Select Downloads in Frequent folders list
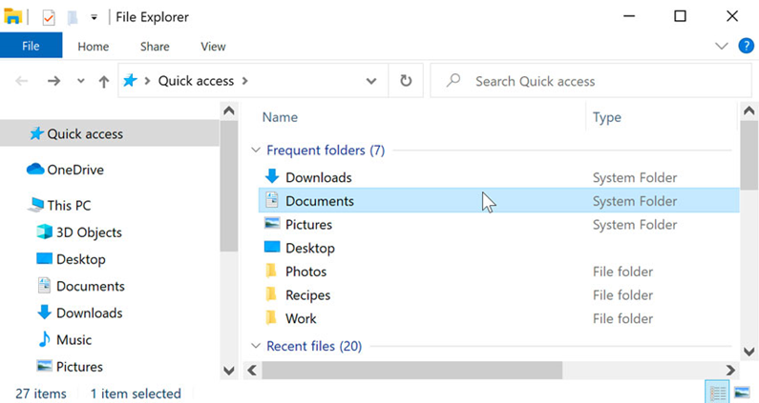Image resolution: width=759 pixels, height=403 pixels. [x=319, y=177]
